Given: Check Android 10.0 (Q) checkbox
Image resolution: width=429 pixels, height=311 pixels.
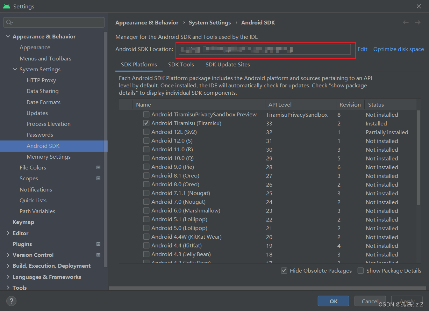Looking at the screenshot, I should click(x=146, y=158).
